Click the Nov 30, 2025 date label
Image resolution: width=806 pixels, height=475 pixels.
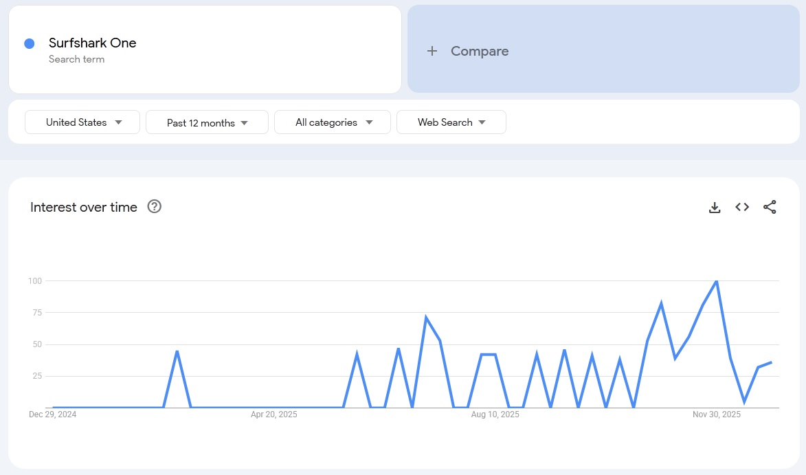[717, 414]
